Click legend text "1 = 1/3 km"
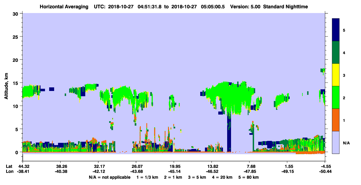 pos(147,177)
